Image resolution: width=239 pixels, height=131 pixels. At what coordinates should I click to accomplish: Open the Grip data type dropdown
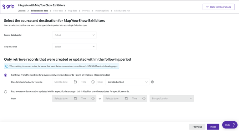75,47
